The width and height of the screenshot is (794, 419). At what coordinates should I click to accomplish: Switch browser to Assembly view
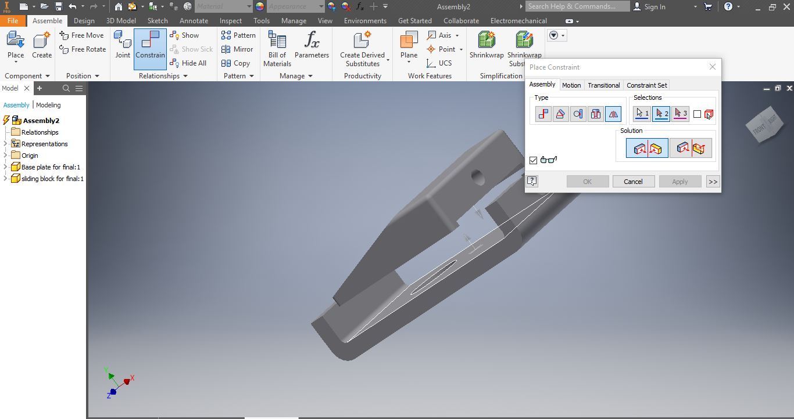point(16,105)
